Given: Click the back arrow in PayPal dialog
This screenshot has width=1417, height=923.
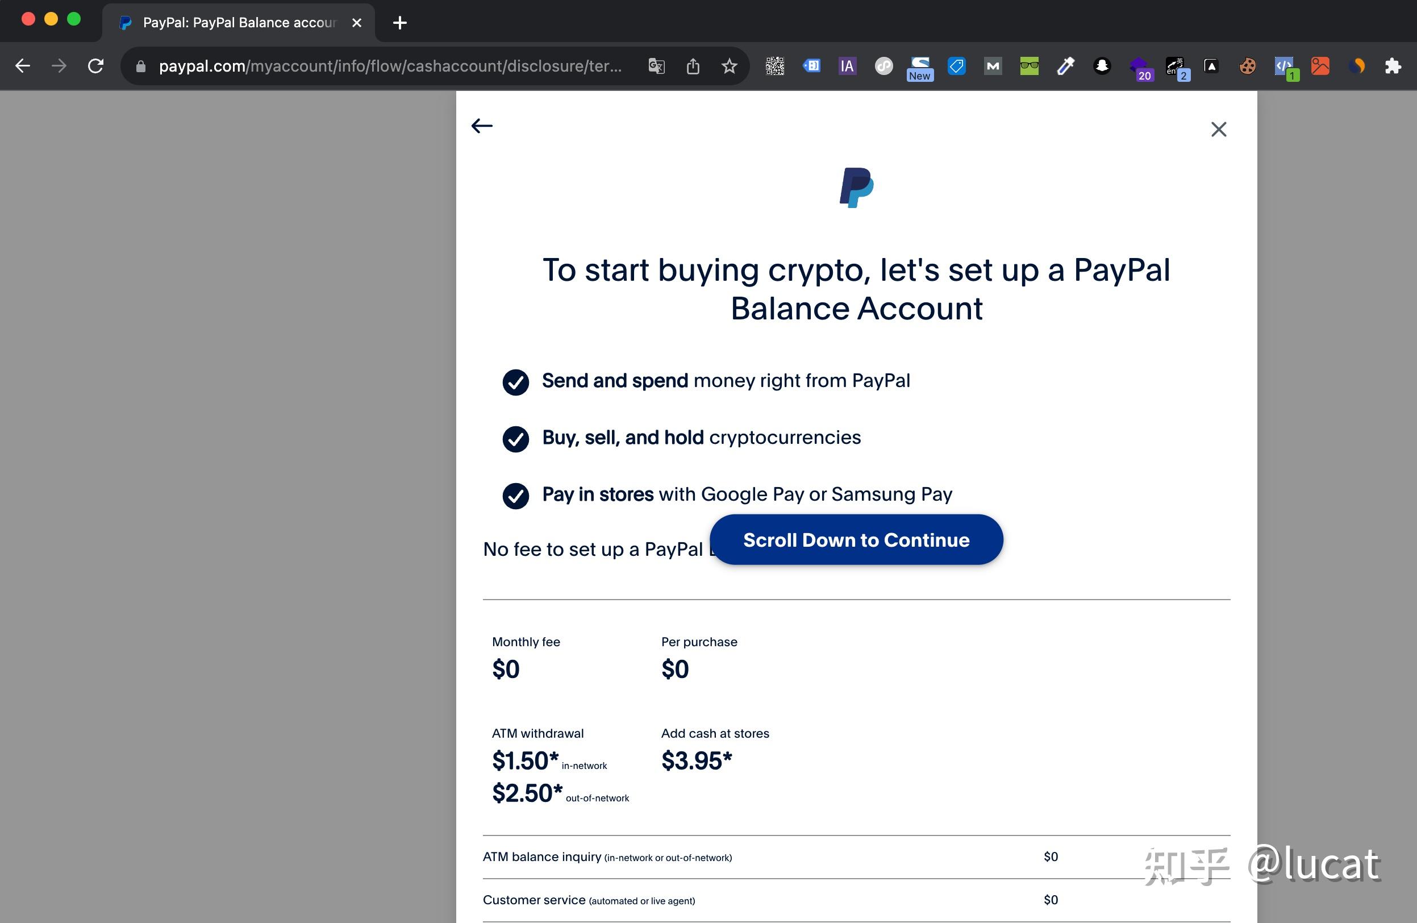Looking at the screenshot, I should (x=482, y=126).
